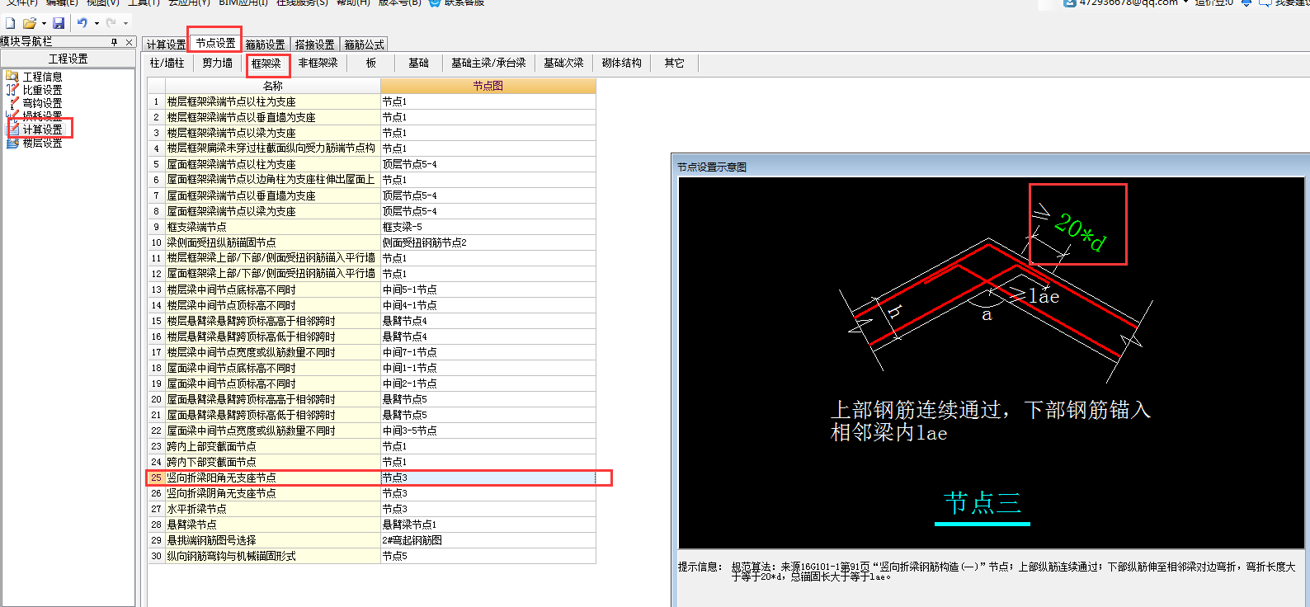Click the green 20*d dimension in diagram
The height and width of the screenshot is (607, 1310).
click(1080, 232)
